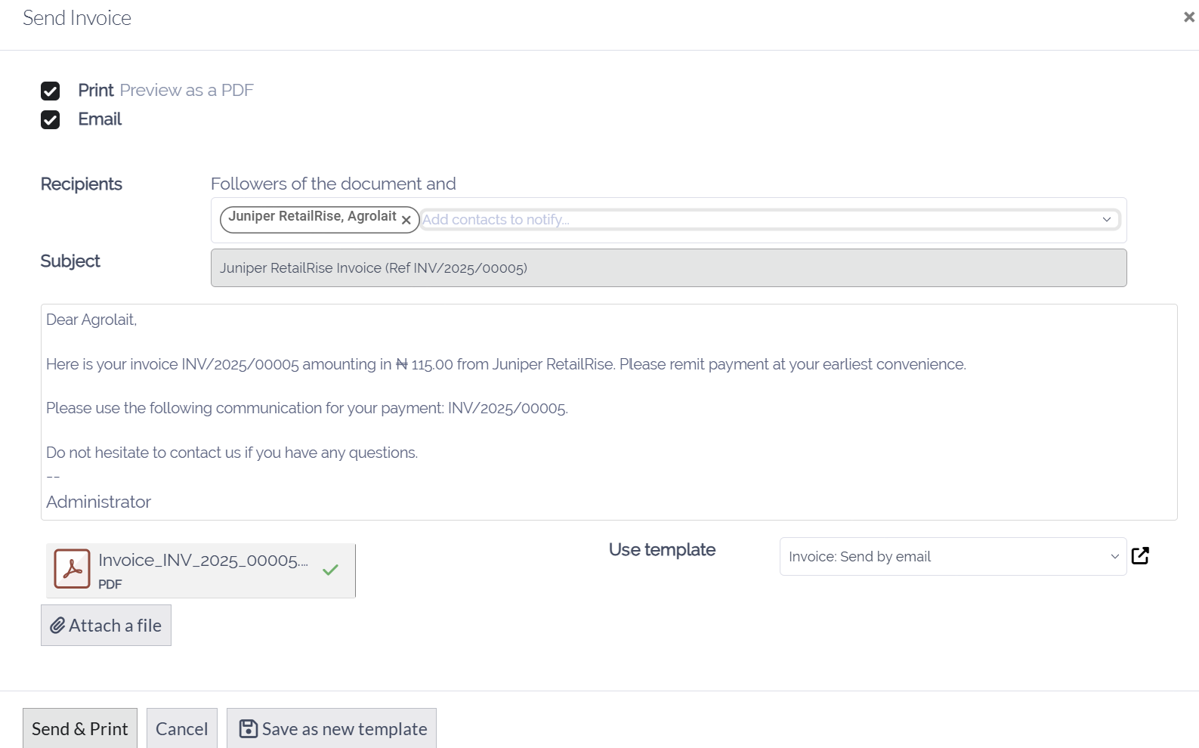This screenshot has width=1199, height=748.
Task: Click Save as new template button
Action: 332,728
